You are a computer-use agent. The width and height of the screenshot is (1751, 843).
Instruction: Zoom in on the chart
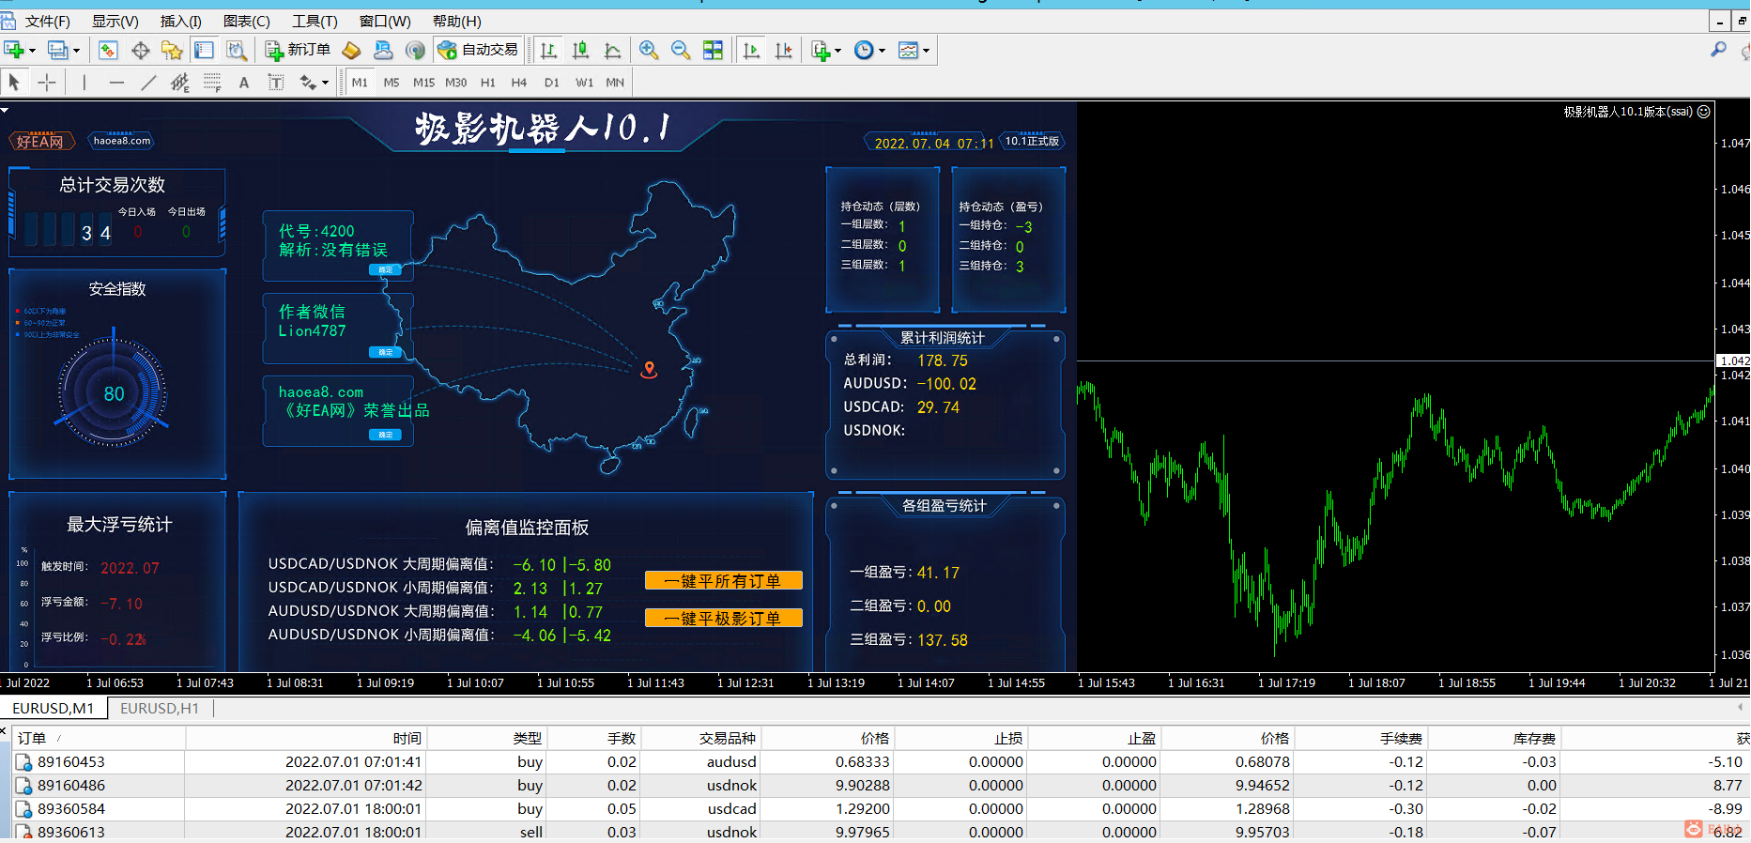point(649,51)
